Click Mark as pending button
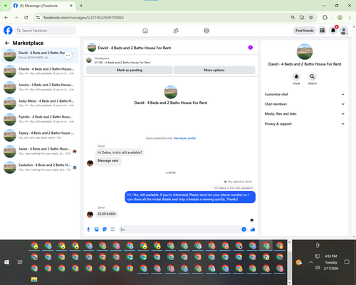Screen dimensions: 356x285 point(130,70)
